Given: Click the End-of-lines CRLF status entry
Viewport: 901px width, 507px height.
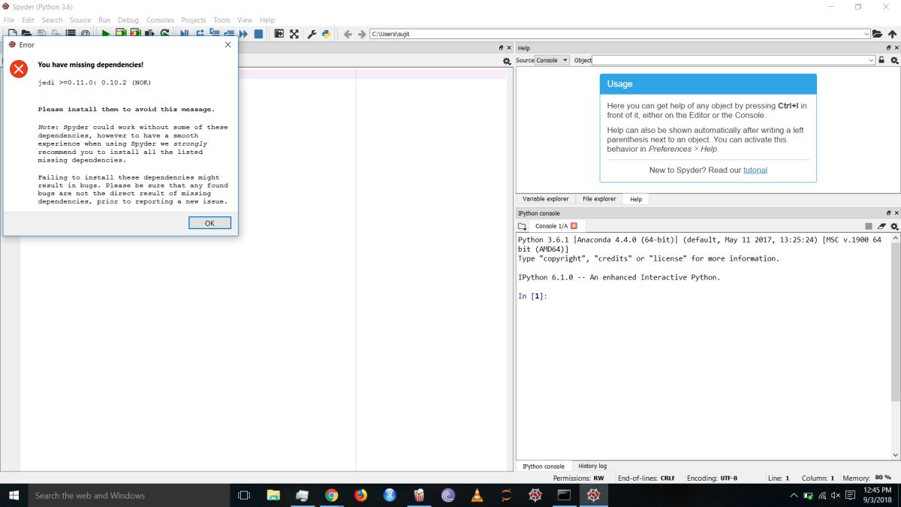Looking at the screenshot, I should 646,478.
